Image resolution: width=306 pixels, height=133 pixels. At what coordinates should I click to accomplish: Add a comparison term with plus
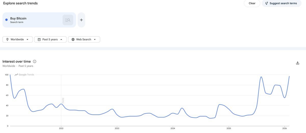pyautogui.click(x=81, y=20)
